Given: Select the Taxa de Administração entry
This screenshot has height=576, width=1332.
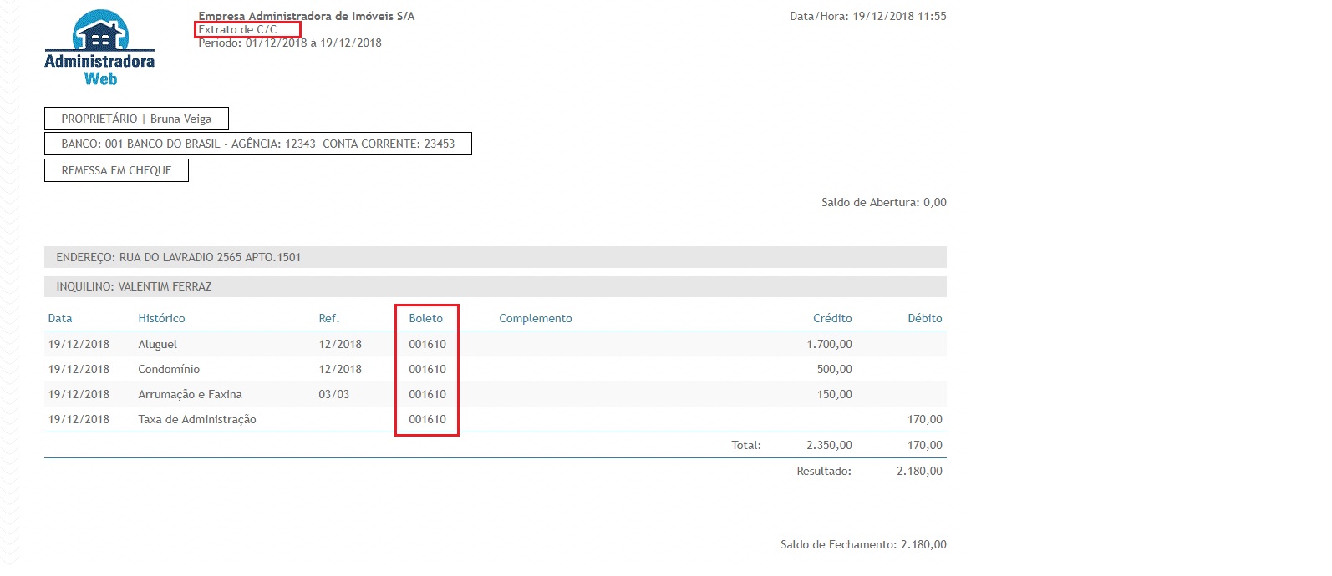Looking at the screenshot, I should point(197,419).
